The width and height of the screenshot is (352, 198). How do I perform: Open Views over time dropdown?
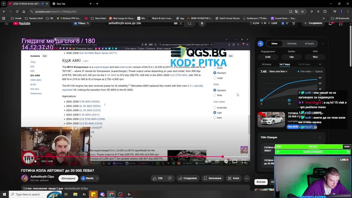278,71
